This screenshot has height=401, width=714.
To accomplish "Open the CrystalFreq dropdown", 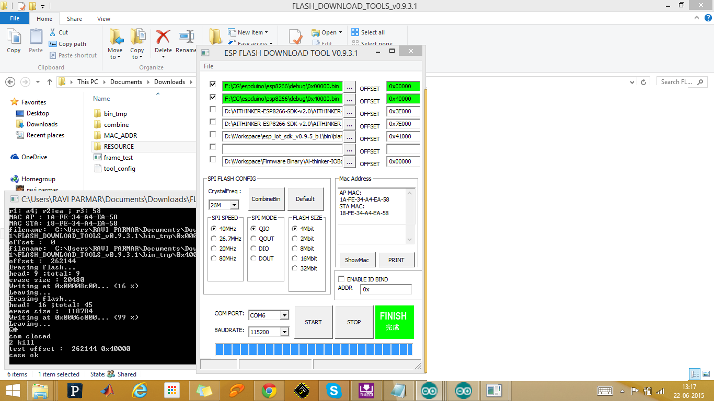I will tap(233, 205).
